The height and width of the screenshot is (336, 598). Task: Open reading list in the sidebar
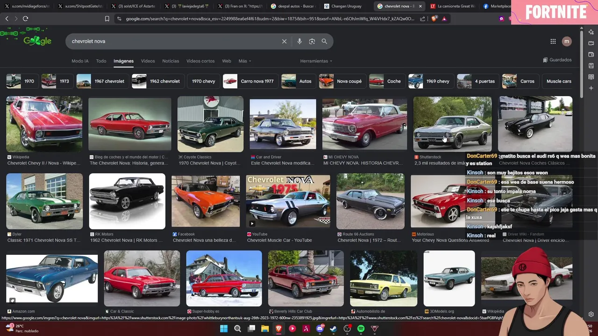[591, 77]
